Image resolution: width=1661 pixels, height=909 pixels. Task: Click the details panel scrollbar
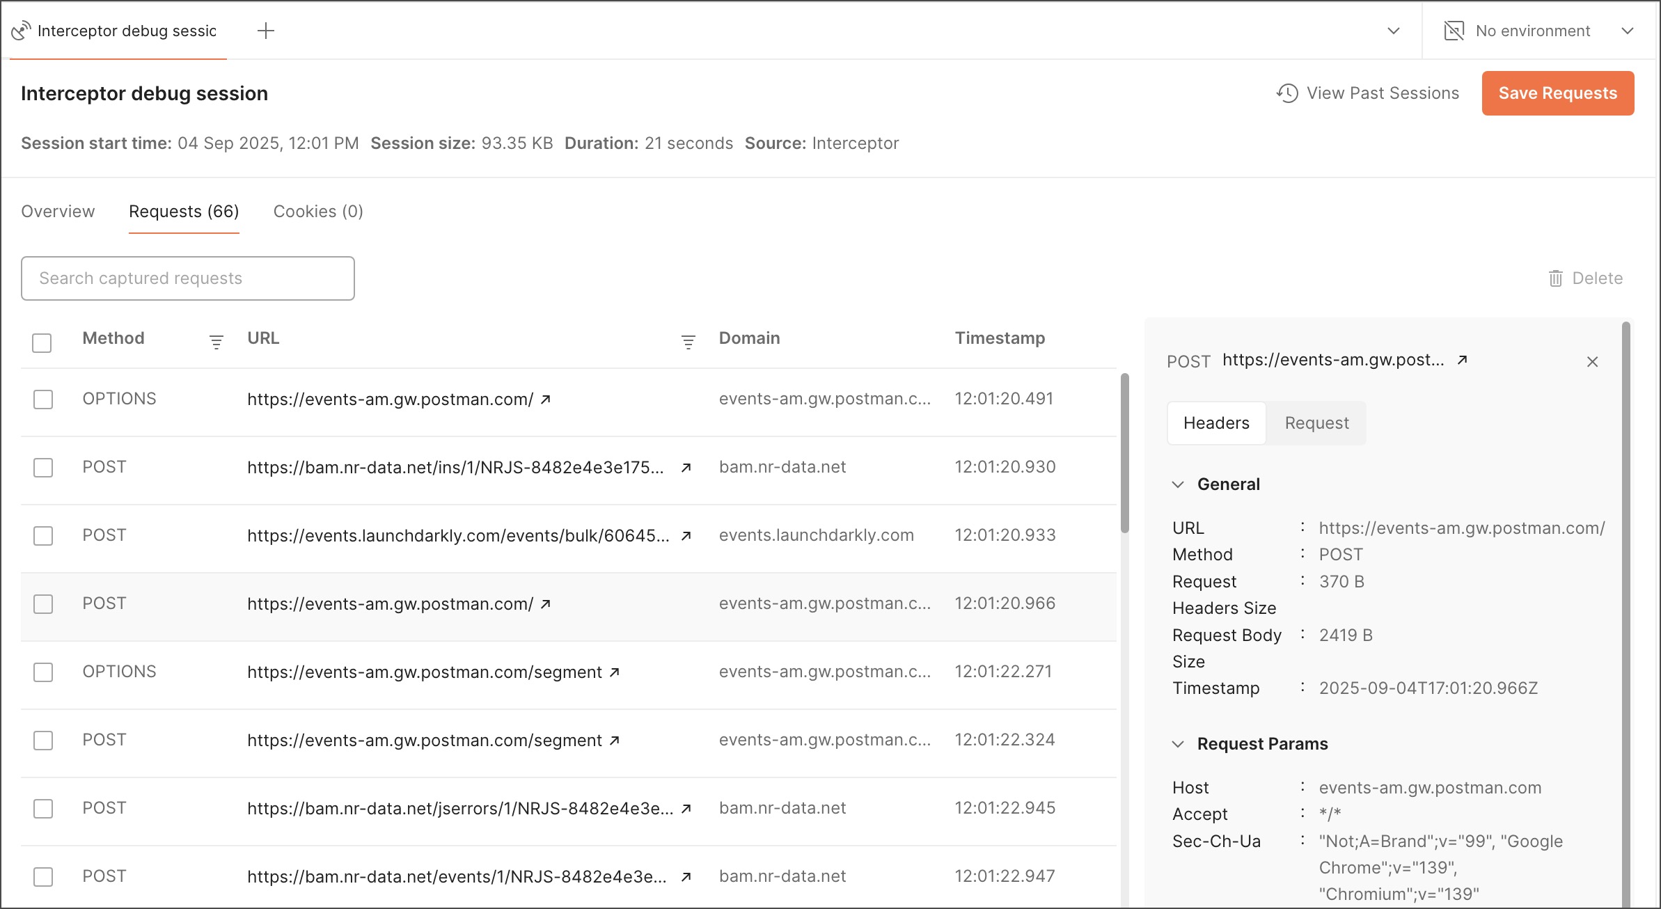1626,612
